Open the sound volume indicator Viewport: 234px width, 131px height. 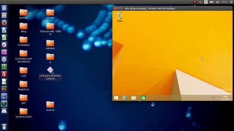[218, 2]
